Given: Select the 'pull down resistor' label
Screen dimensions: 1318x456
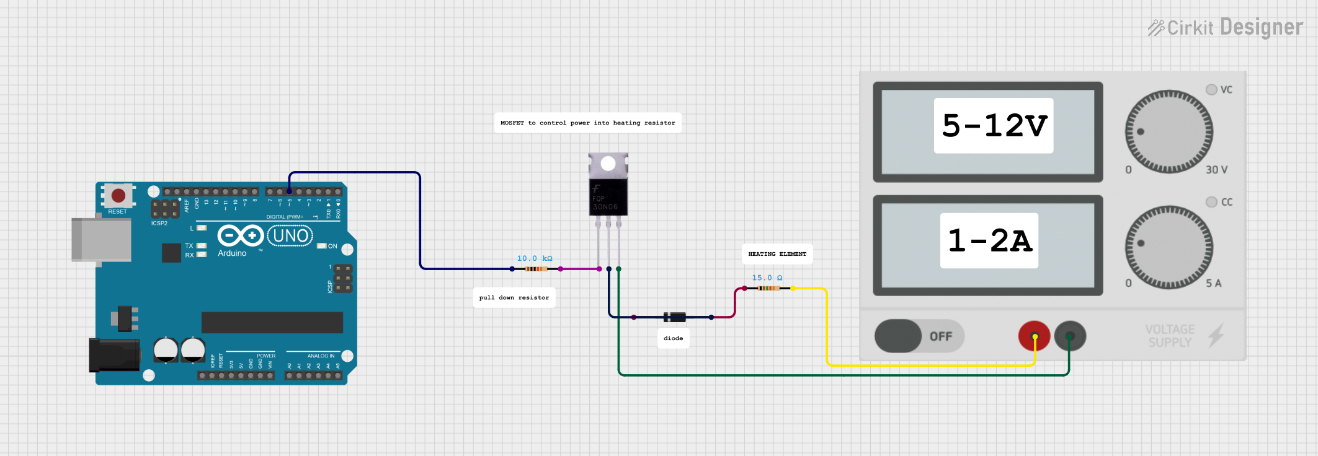Looking at the screenshot, I should click(514, 297).
